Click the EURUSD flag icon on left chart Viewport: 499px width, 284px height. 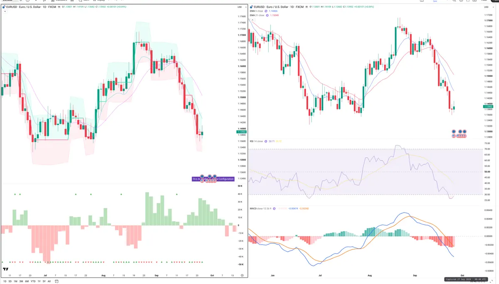pyautogui.click(x=4, y=7)
